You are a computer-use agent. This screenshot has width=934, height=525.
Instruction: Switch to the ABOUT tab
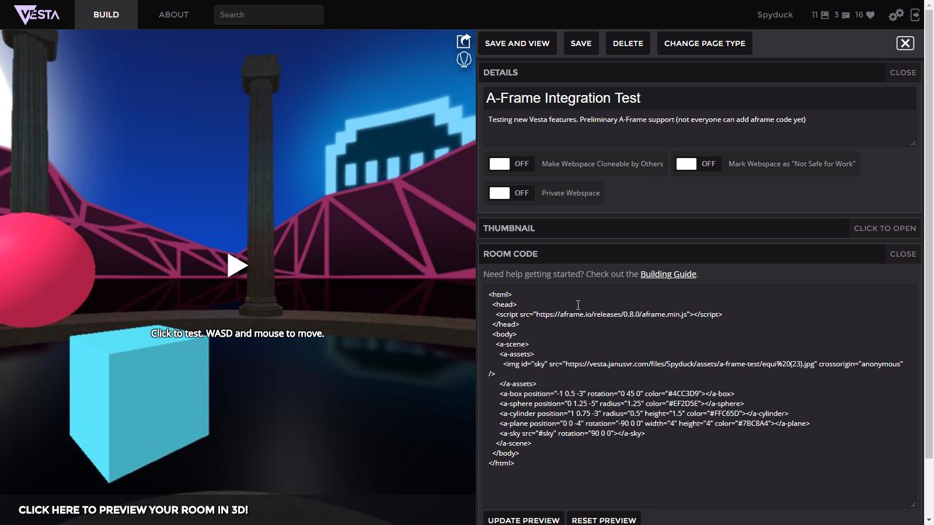point(173,15)
